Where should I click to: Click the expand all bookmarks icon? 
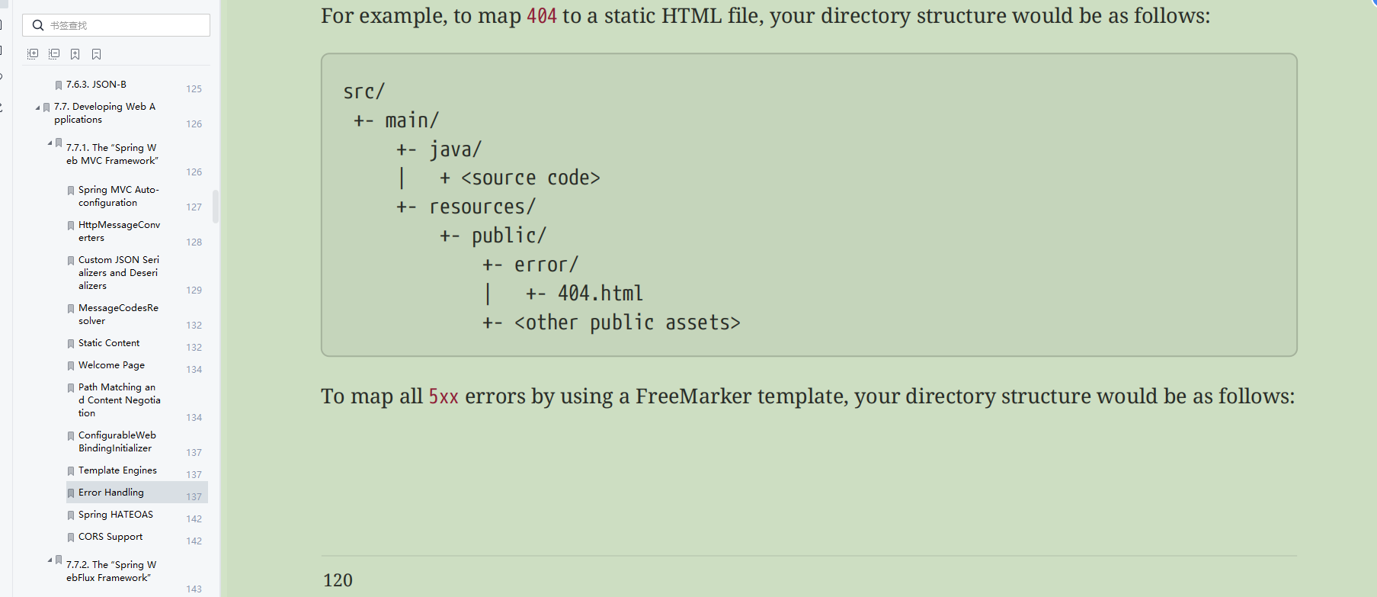click(33, 54)
